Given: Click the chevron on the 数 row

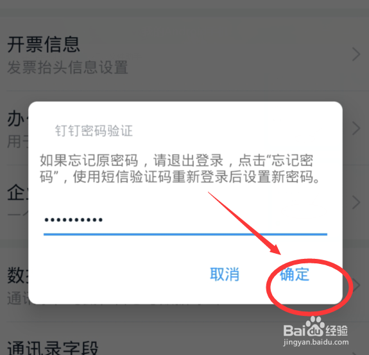Looking at the screenshot, I should point(356,285).
